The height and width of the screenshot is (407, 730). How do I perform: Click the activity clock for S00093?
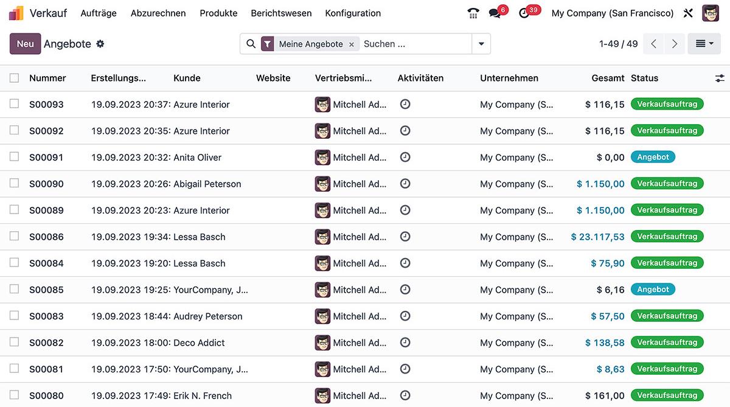click(x=405, y=104)
